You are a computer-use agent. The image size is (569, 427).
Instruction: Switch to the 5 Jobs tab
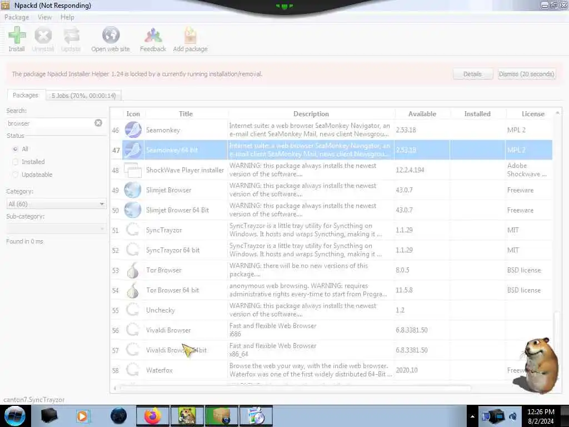83,96
